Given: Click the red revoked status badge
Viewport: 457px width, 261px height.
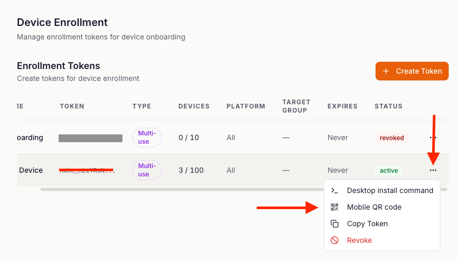Looking at the screenshot, I should coord(392,138).
